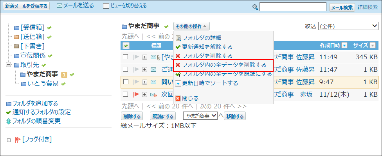
Task: Open the 絞込 filter dropdown
Action: 348,26
